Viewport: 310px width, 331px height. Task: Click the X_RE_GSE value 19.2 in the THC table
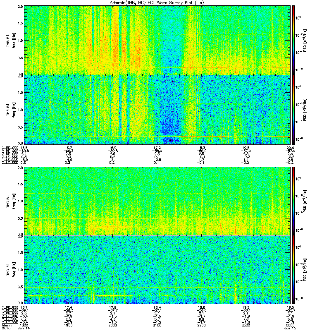click(246, 307)
